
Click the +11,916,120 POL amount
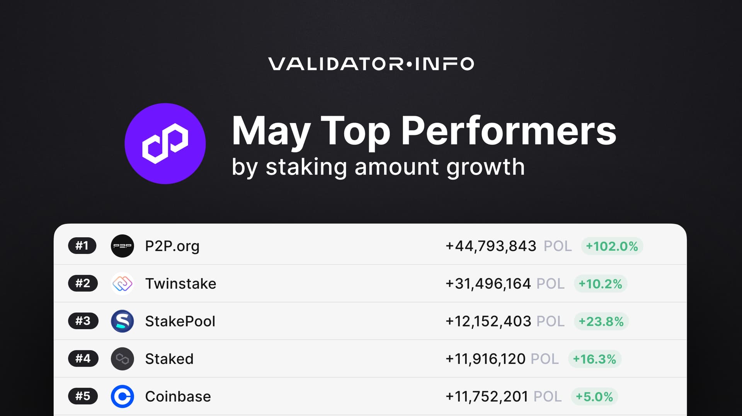coord(502,359)
